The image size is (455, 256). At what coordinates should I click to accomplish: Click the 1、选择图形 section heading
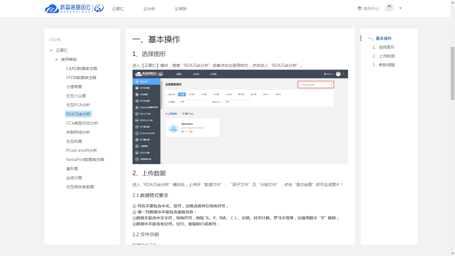click(x=149, y=54)
